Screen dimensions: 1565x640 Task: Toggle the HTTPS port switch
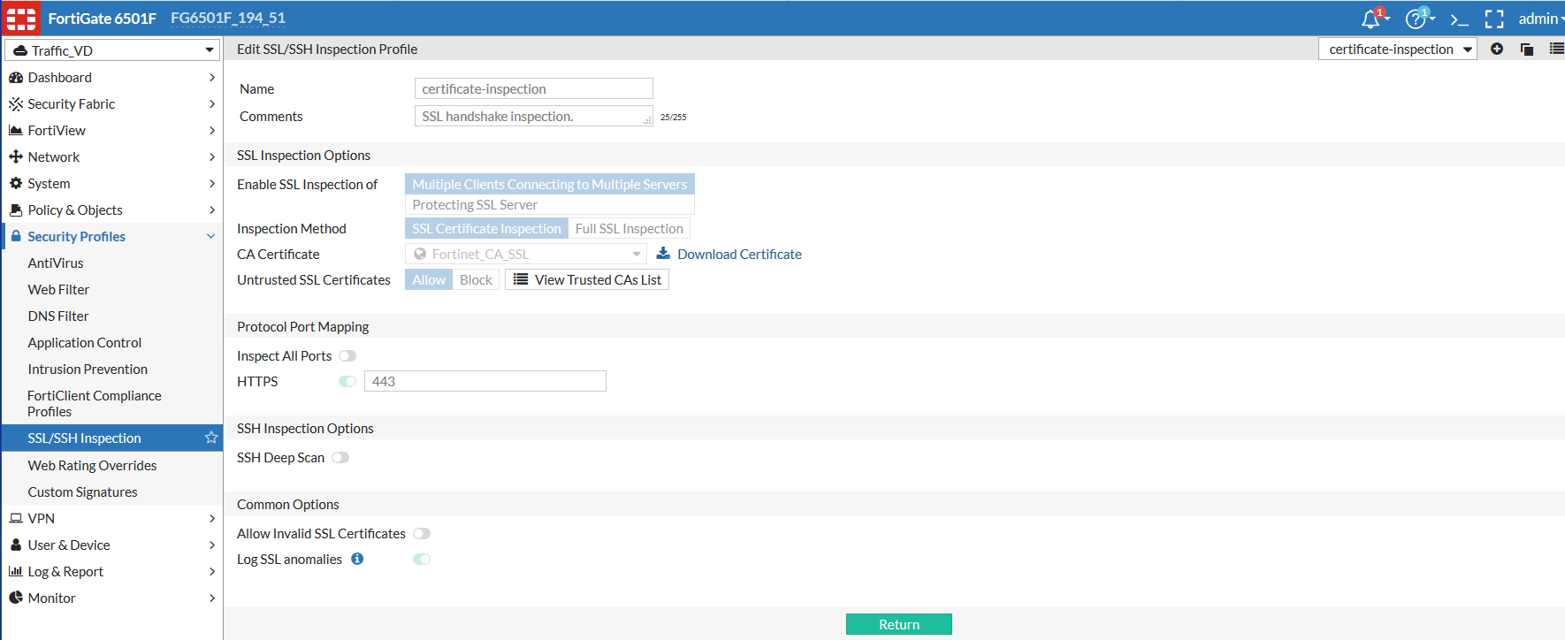coord(347,382)
